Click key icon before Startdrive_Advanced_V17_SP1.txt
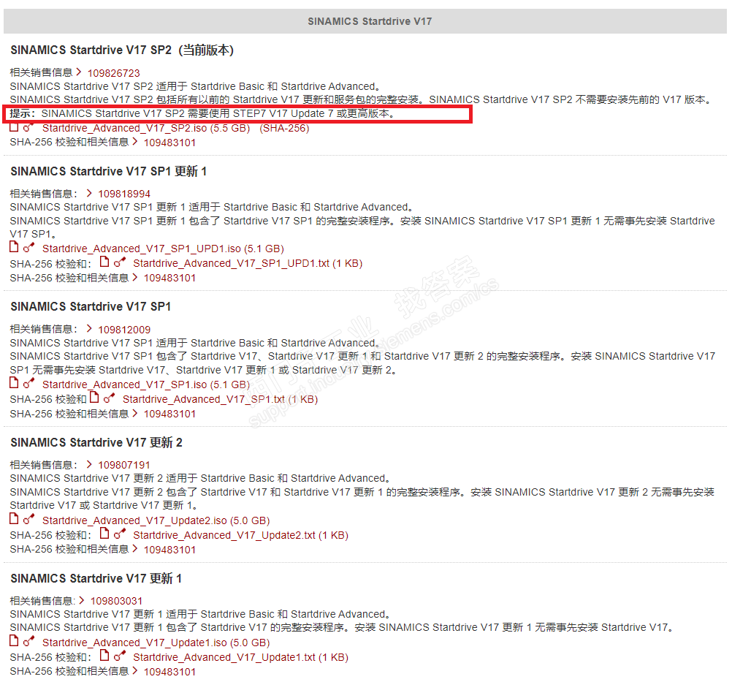The width and height of the screenshot is (732, 682). tap(109, 398)
